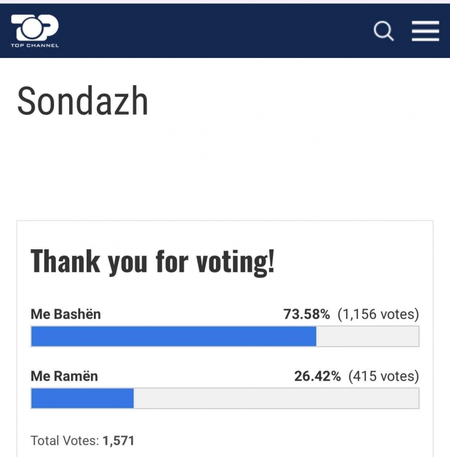Image resolution: width=450 pixels, height=457 pixels.
Task: Click the Total Votes label
Action: tap(65, 440)
